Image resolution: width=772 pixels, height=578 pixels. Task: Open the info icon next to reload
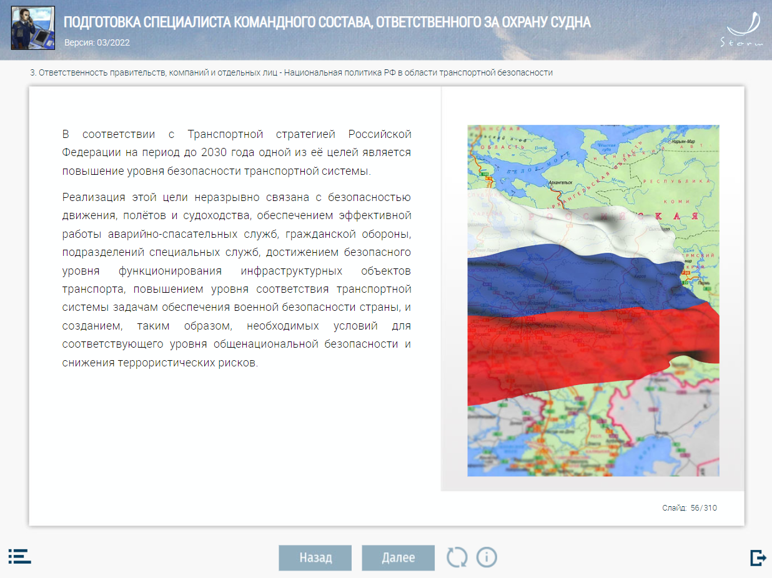coord(487,557)
